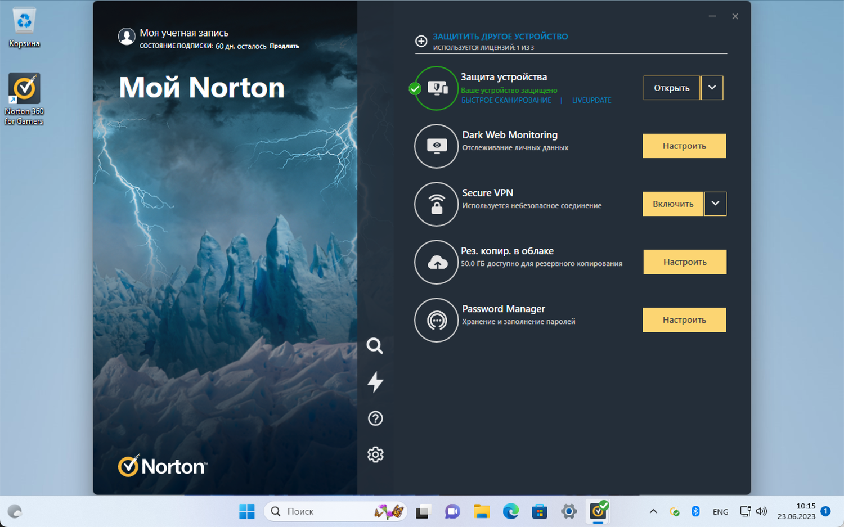The image size is (844, 527).
Task: Click the Отслеживание личных данных text
Action: point(515,148)
